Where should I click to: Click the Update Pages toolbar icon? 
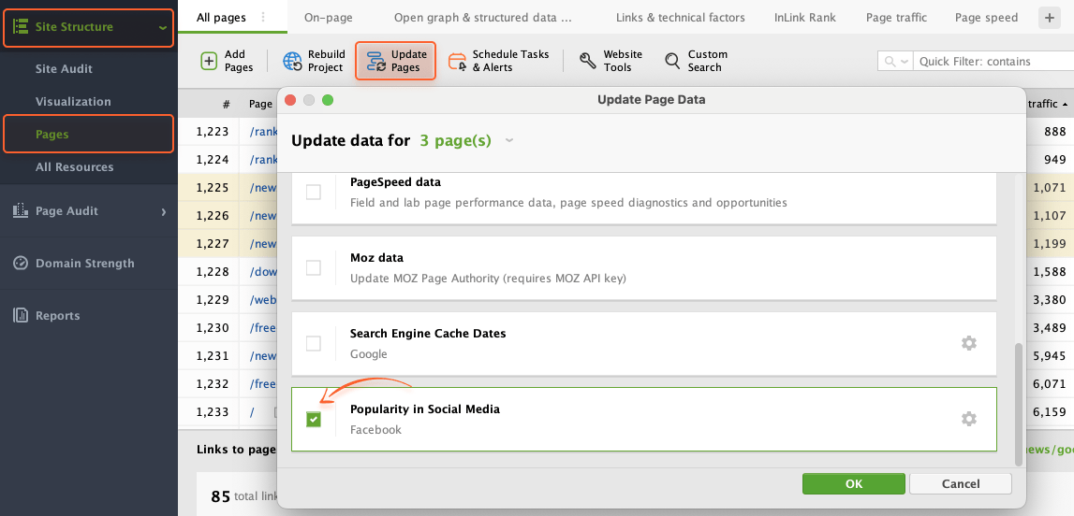(376, 61)
